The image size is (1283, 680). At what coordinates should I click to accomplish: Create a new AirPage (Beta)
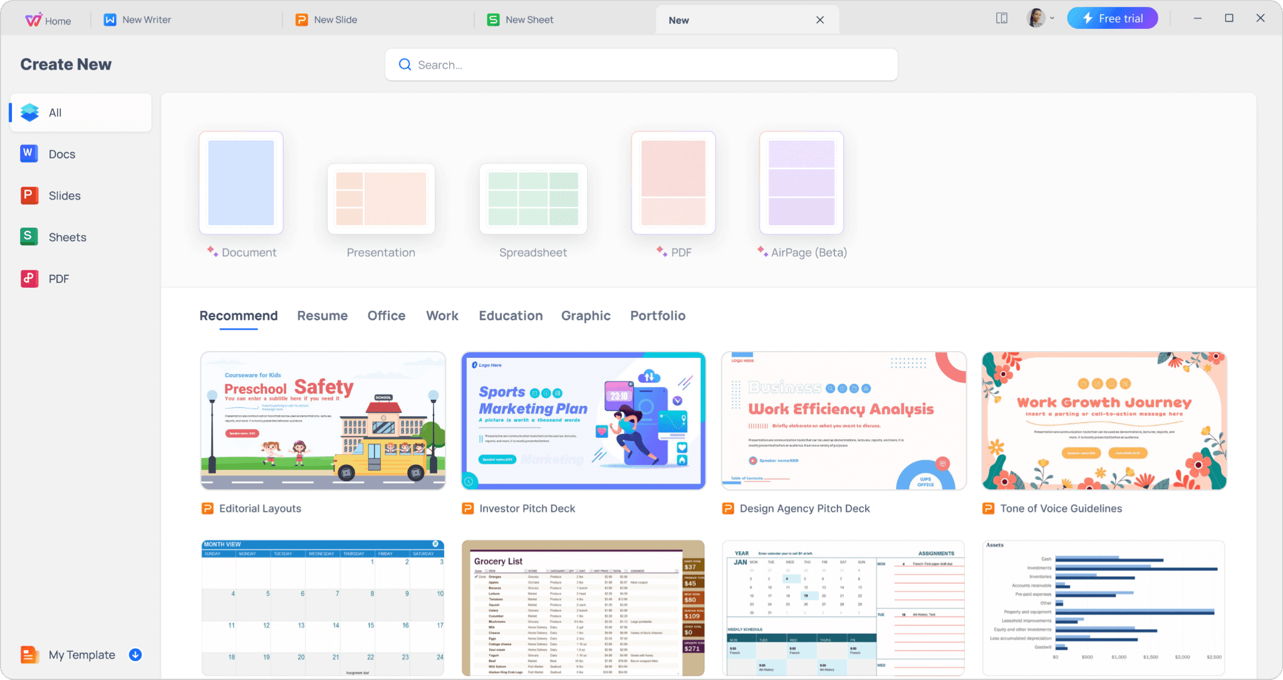coord(801,183)
